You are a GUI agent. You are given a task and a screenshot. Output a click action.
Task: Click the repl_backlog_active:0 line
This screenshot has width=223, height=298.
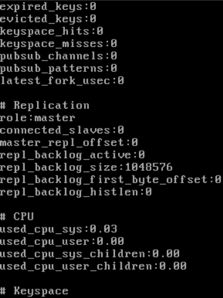point(72,156)
